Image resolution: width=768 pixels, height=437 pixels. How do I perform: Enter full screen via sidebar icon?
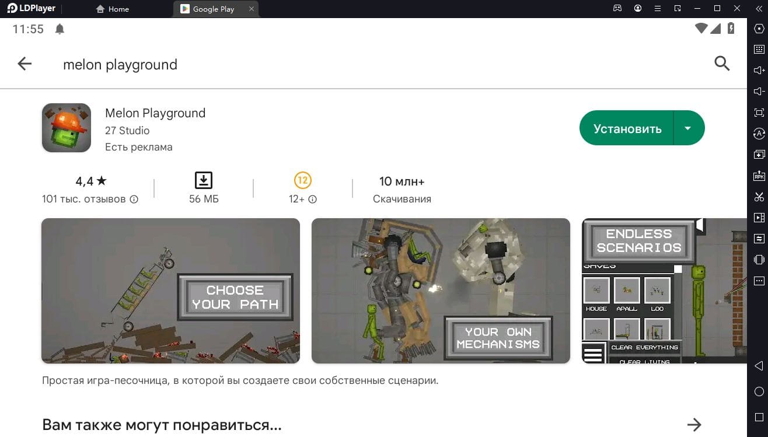click(x=759, y=113)
